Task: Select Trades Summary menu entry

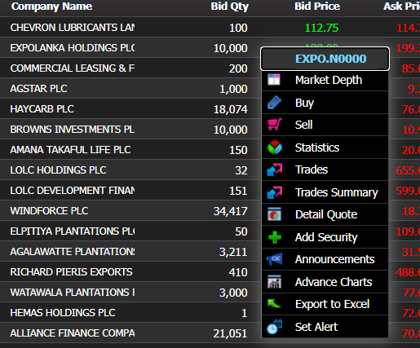Action: click(325, 192)
